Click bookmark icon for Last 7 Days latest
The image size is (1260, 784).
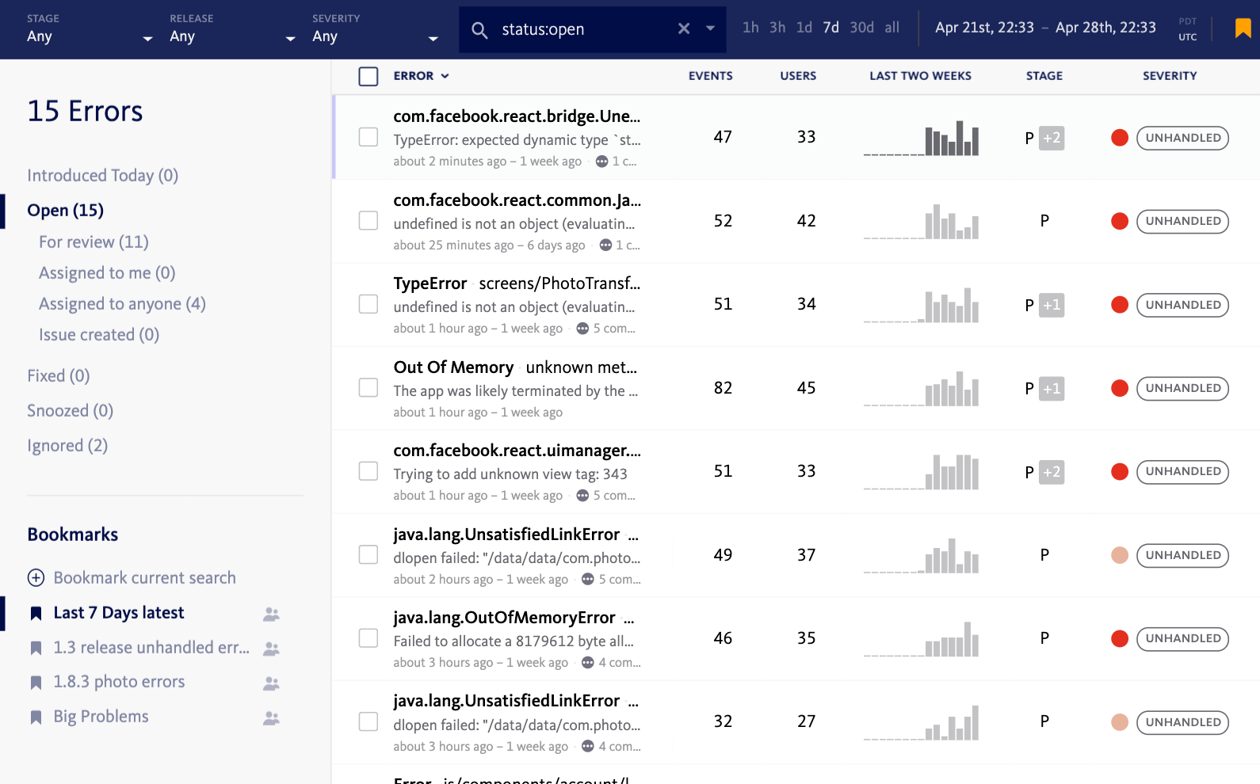(x=36, y=613)
